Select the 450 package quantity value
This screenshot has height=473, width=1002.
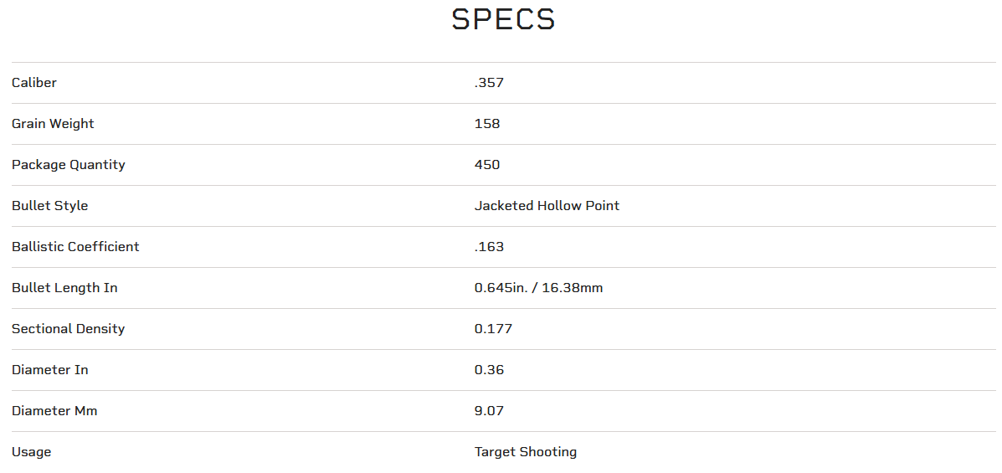pyautogui.click(x=487, y=165)
